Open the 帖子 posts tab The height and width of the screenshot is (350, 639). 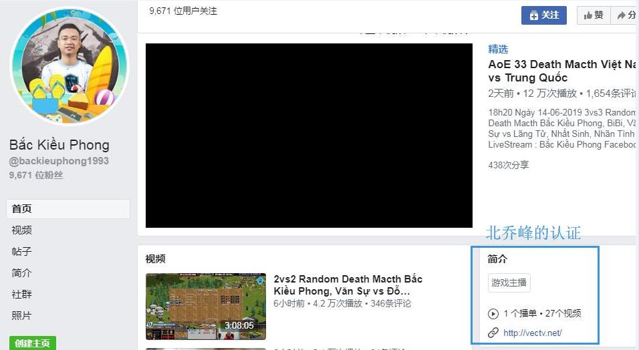coord(21,251)
